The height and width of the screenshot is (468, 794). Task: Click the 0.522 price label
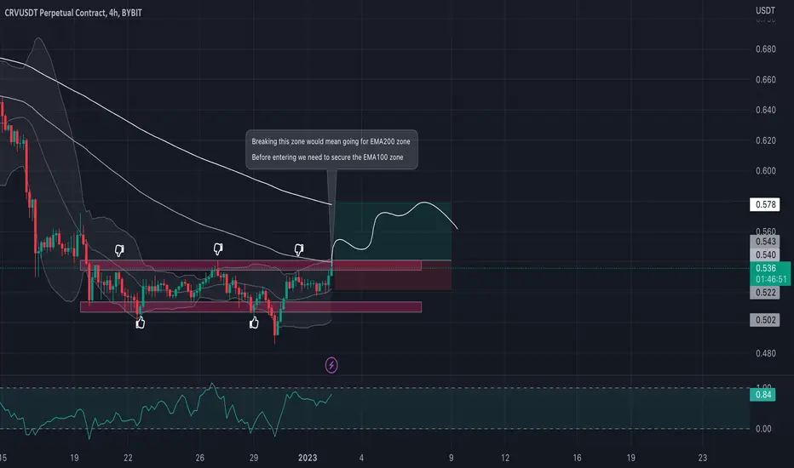pos(765,293)
